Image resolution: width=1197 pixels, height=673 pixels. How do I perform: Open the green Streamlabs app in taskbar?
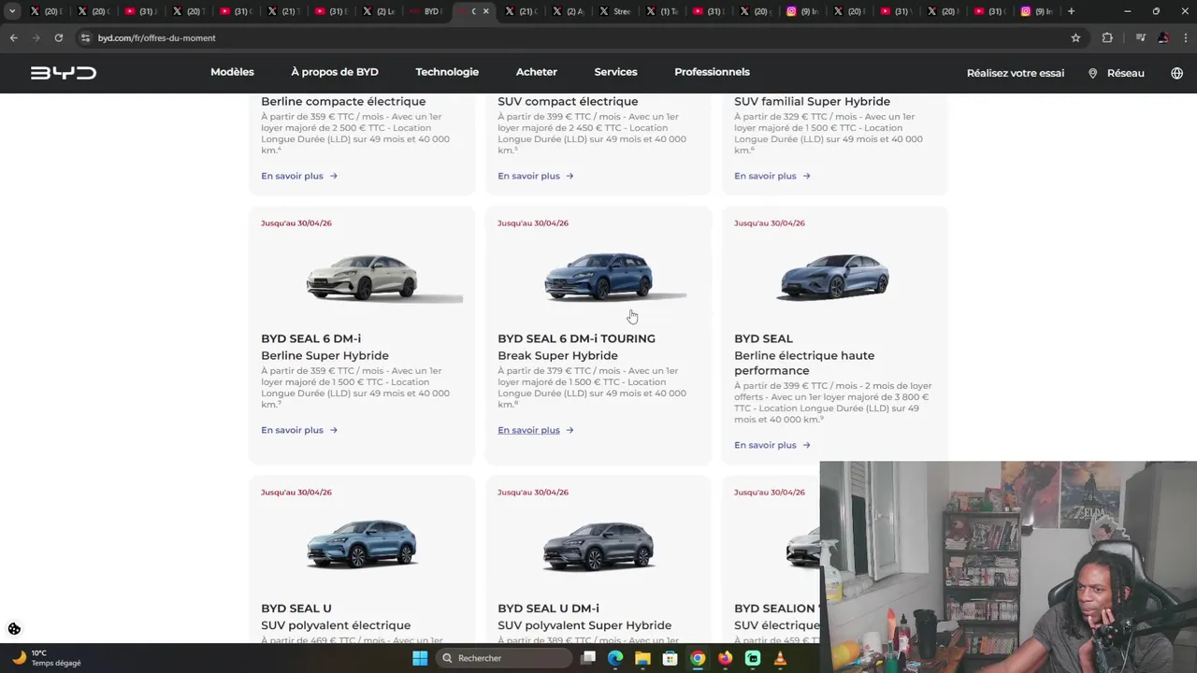coord(753,658)
